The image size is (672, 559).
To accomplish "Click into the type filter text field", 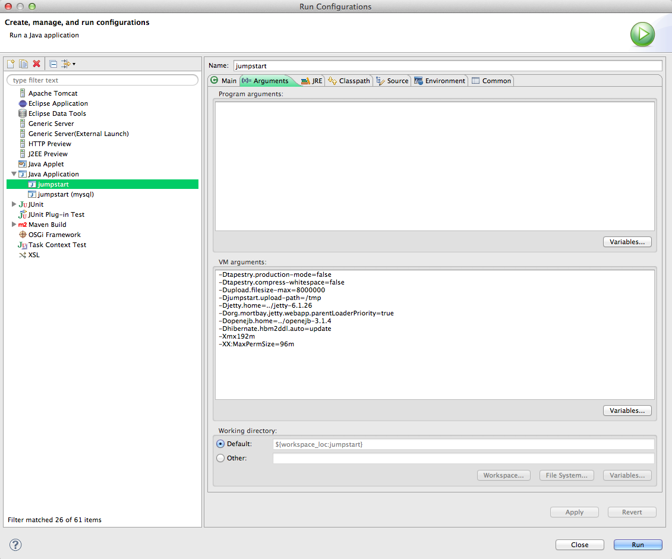I will click(102, 80).
